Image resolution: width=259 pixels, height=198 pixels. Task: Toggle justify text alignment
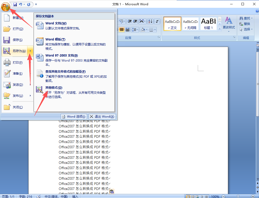122,30
